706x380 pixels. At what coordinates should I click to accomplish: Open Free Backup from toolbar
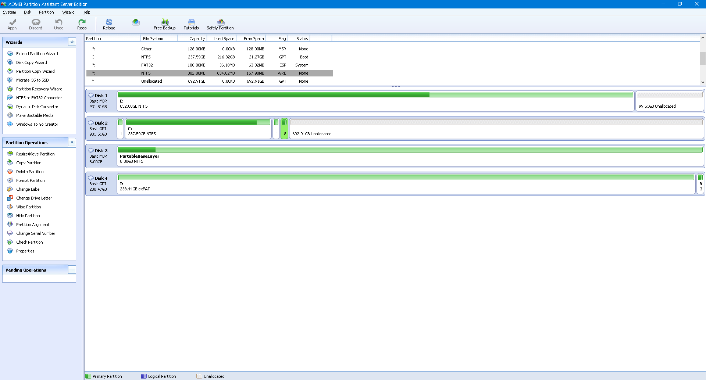click(165, 24)
